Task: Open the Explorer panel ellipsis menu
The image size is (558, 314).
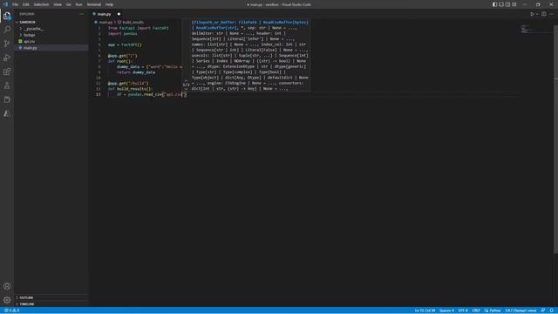Action: (x=81, y=14)
